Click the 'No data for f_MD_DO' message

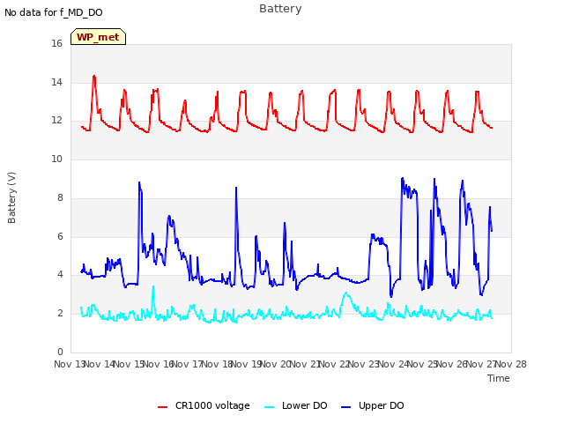click(x=54, y=12)
